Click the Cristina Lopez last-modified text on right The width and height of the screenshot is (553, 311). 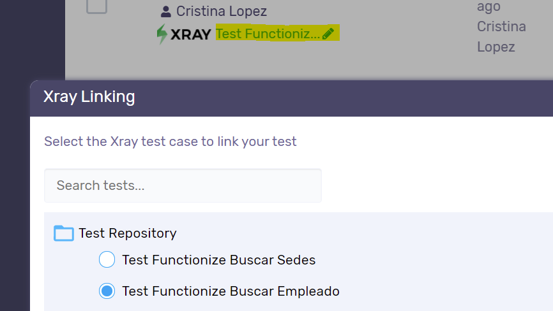pyautogui.click(x=501, y=36)
